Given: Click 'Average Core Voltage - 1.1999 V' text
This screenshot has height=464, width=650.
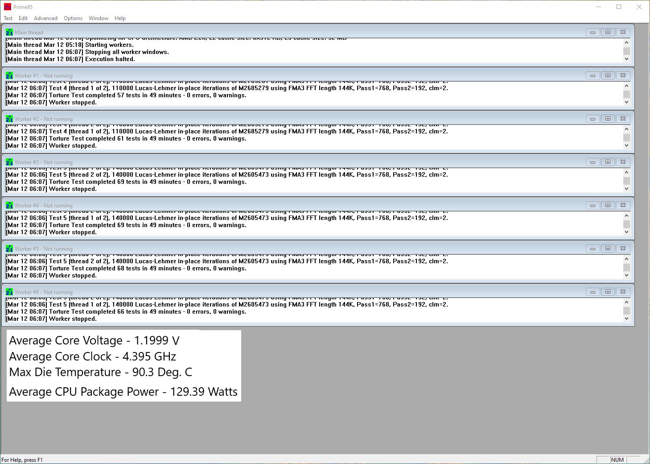Looking at the screenshot, I should 94,340.
